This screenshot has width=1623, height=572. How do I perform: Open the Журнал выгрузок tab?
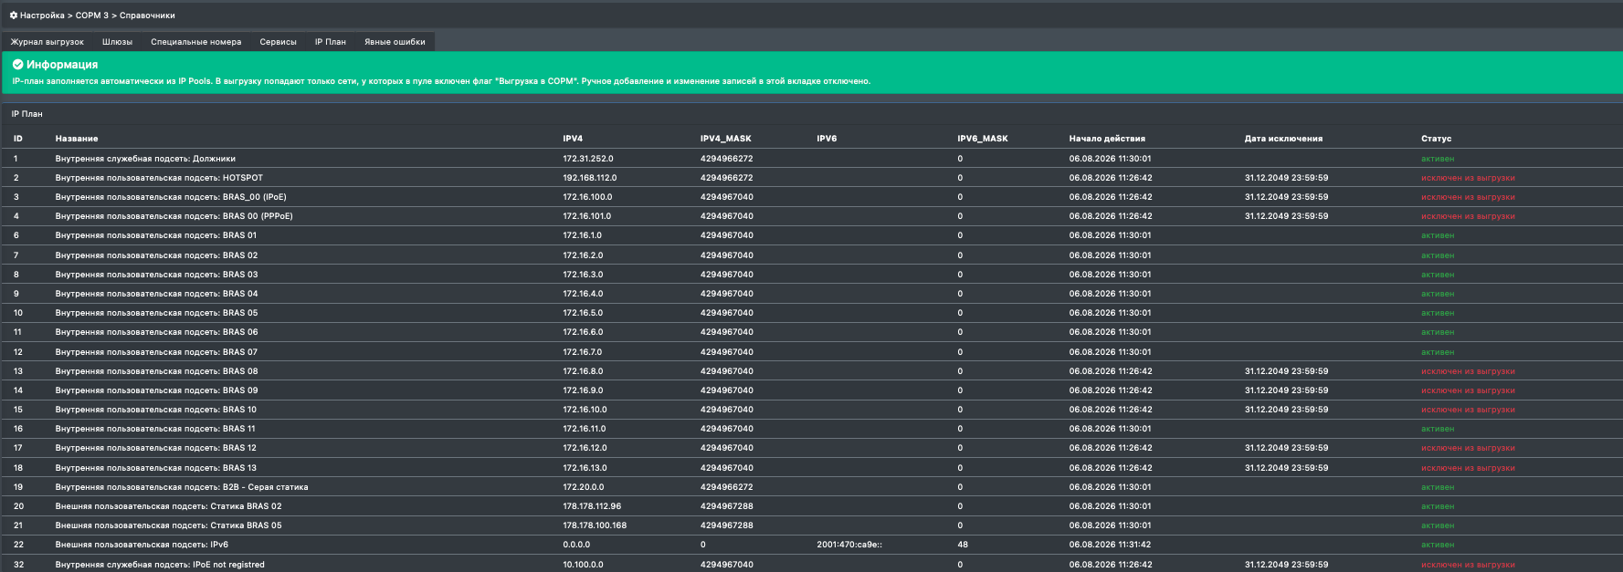pyautogui.click(x=47, y=42)
